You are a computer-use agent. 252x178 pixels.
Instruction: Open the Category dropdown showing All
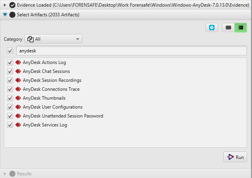53,39
